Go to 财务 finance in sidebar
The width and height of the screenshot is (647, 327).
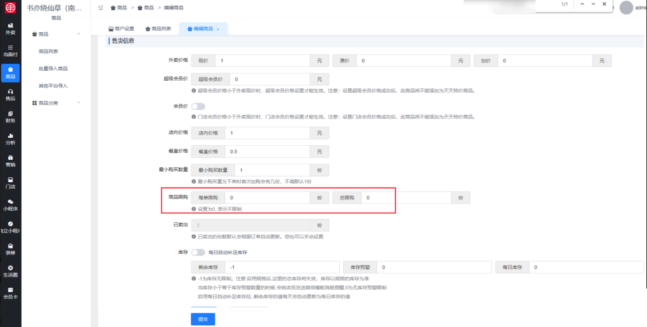[x=10, y=116]
